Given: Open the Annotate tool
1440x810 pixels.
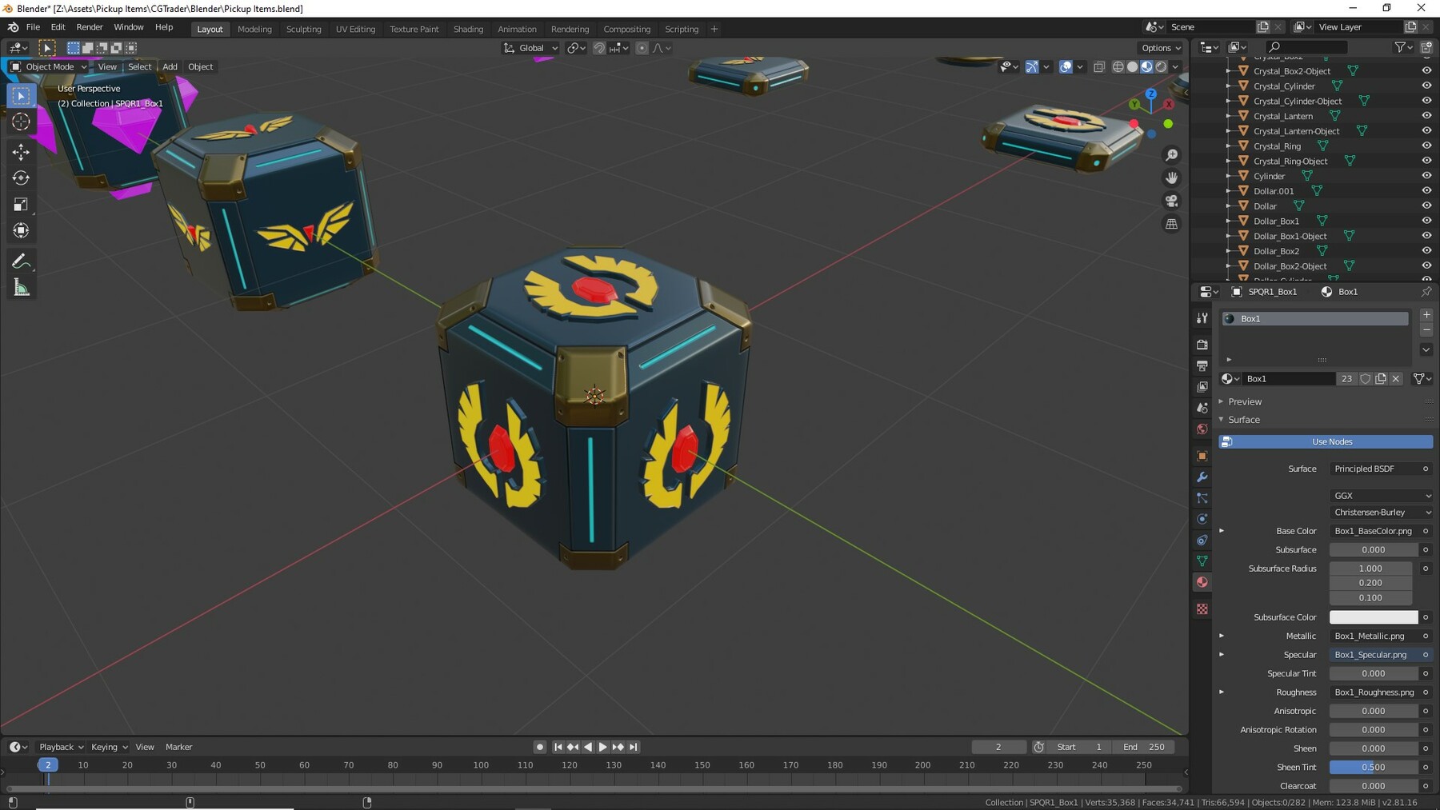Looking at the screenshot, I should [x=21, y=260].
